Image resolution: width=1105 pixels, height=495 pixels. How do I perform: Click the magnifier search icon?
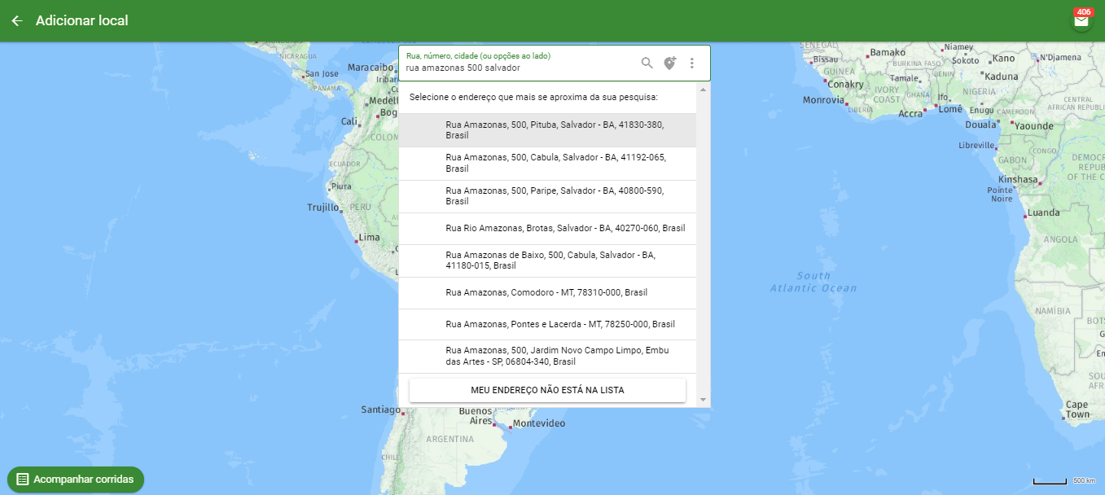tap(647, 63)
